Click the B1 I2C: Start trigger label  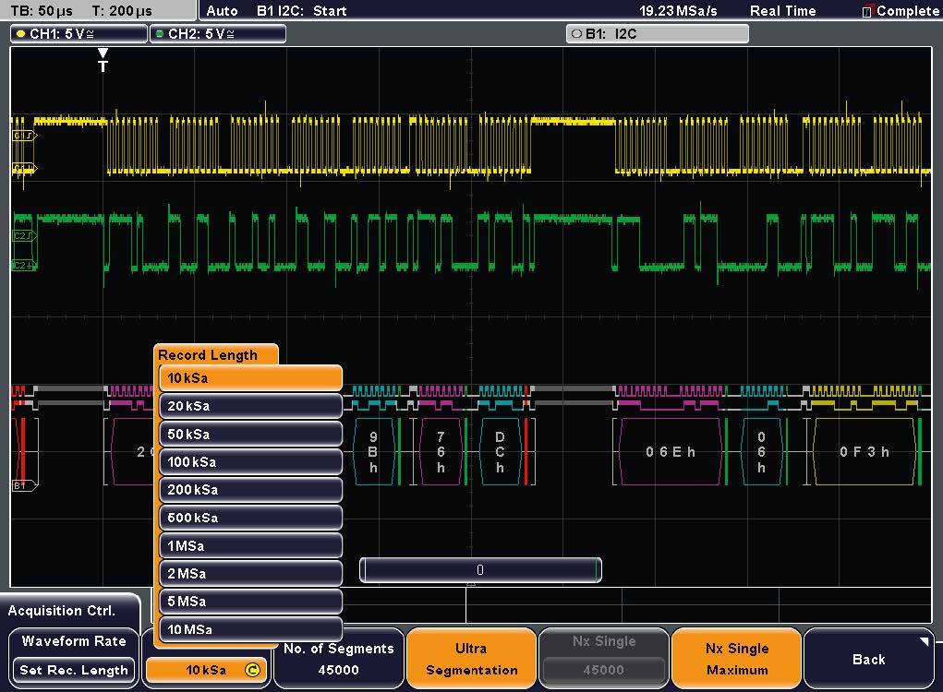coord(301,11)
